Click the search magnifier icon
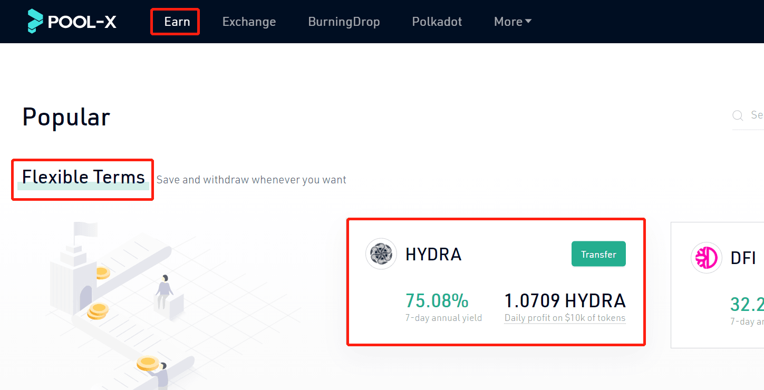 (x=738, y=115)
